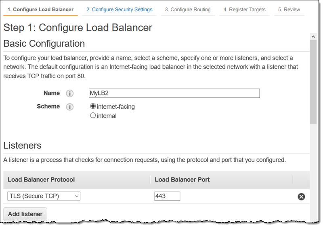Click the internet-facing label text
The height and width of the screenshot is (227, 323).
point(116,107)
